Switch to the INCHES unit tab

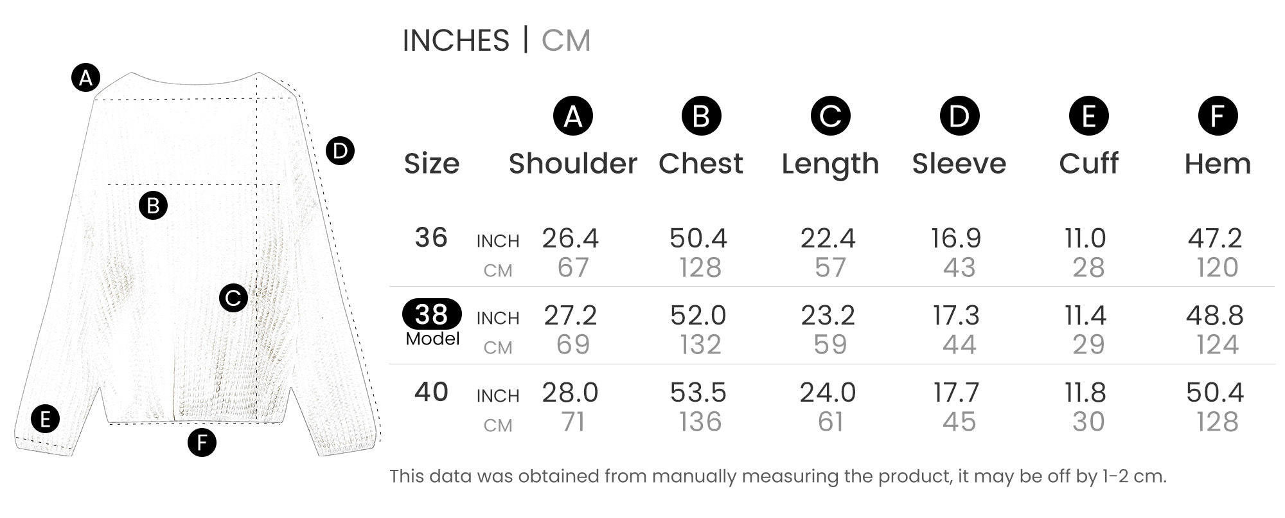coord(456,40)
